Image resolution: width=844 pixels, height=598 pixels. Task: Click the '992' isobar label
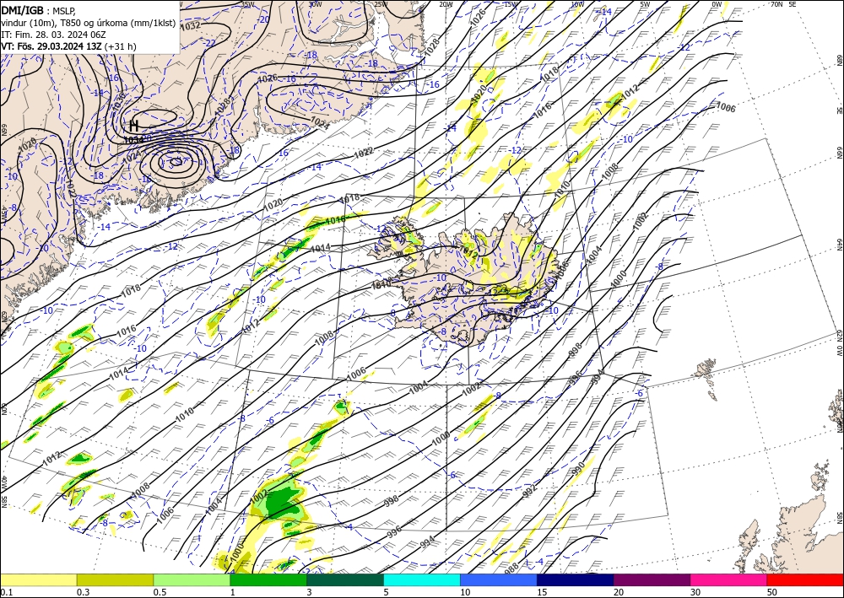click(x=530, y=490)
